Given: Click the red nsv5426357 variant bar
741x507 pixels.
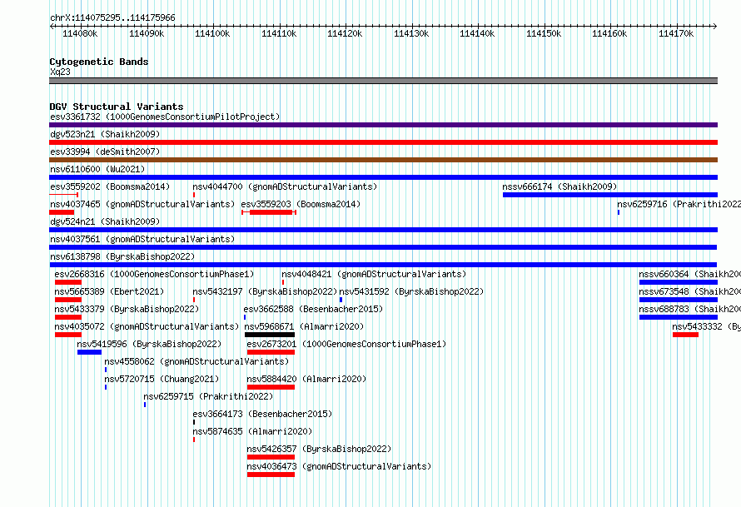Looking at the screenshot, I should click(x=271, y=457).
